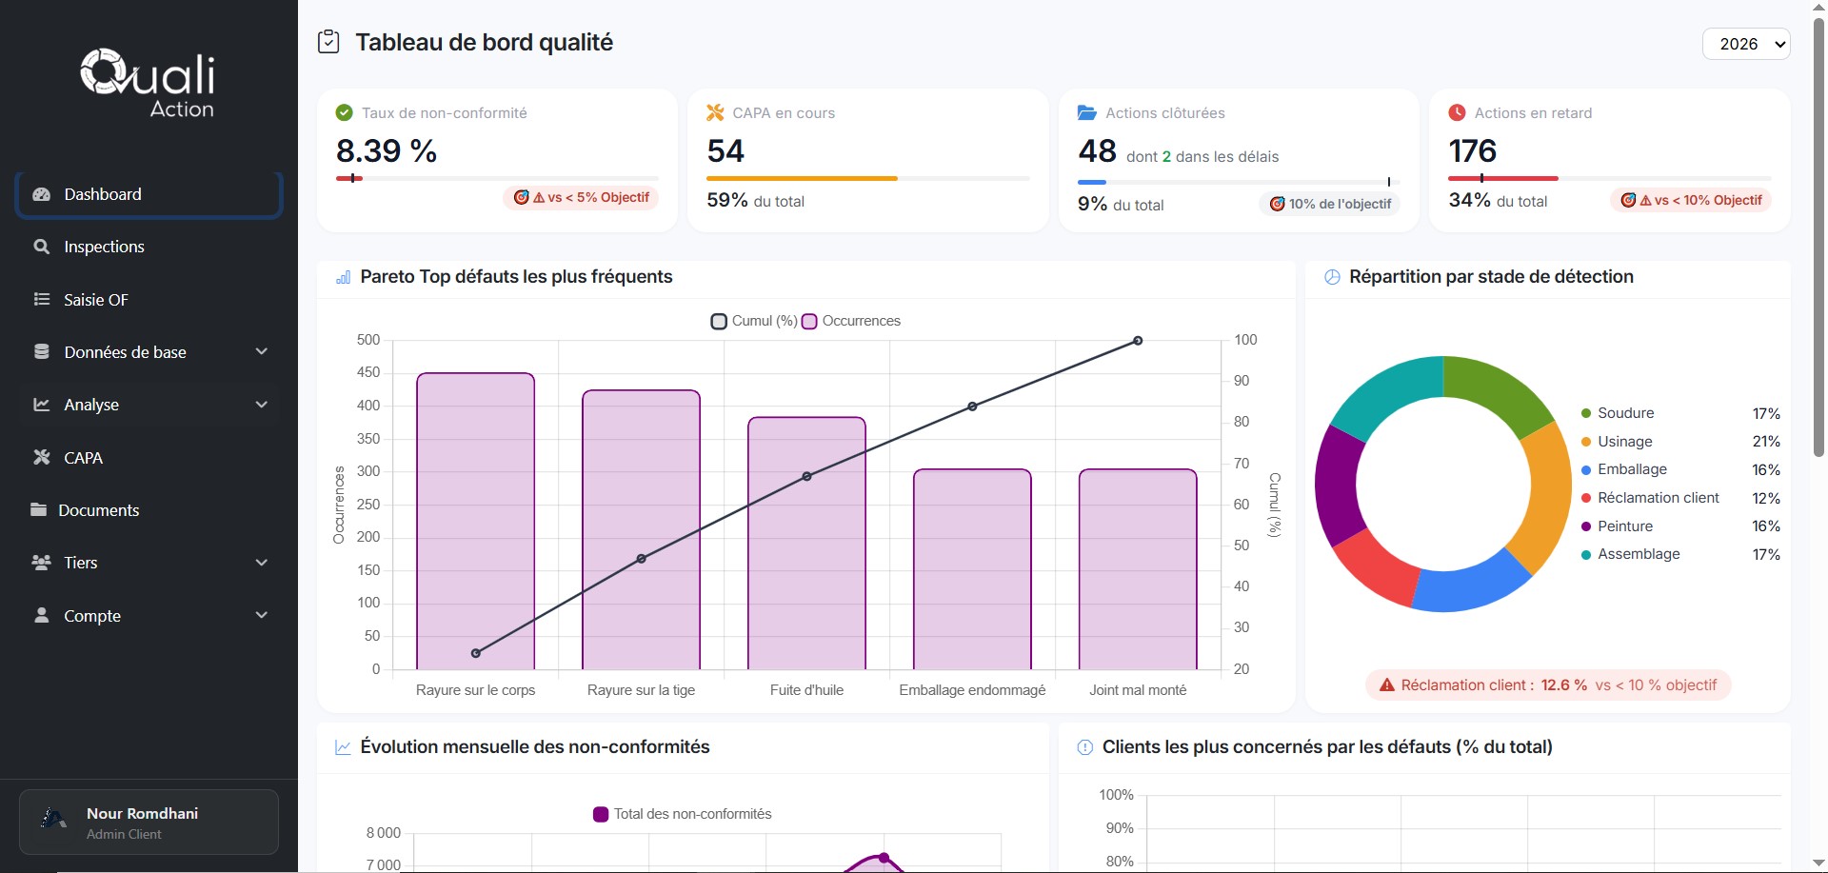Toggle Usinage in the donut legend

(1680, 442)
